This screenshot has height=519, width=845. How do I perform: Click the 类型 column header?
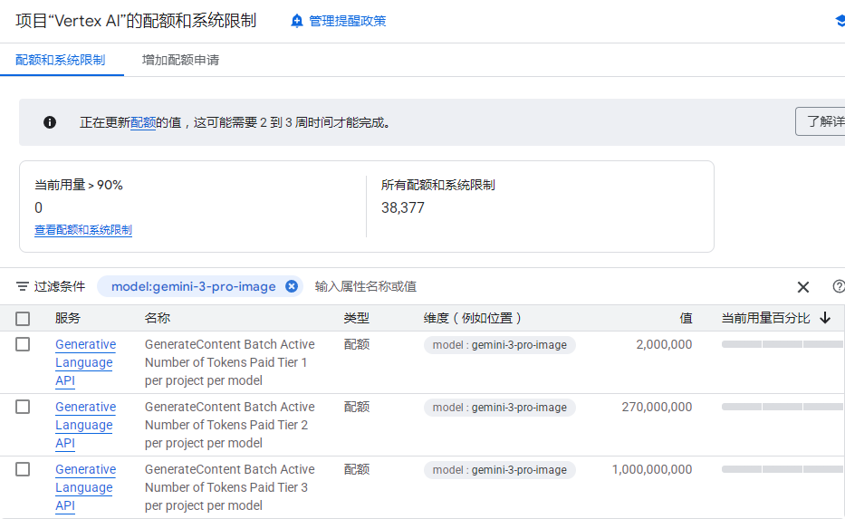pos(356,318)
